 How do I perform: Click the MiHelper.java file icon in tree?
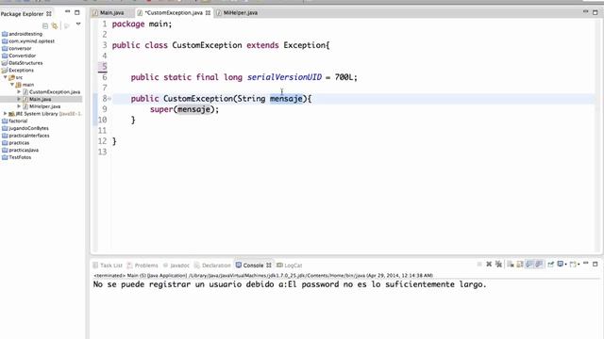pyautogui.click(x=25, y=106)
